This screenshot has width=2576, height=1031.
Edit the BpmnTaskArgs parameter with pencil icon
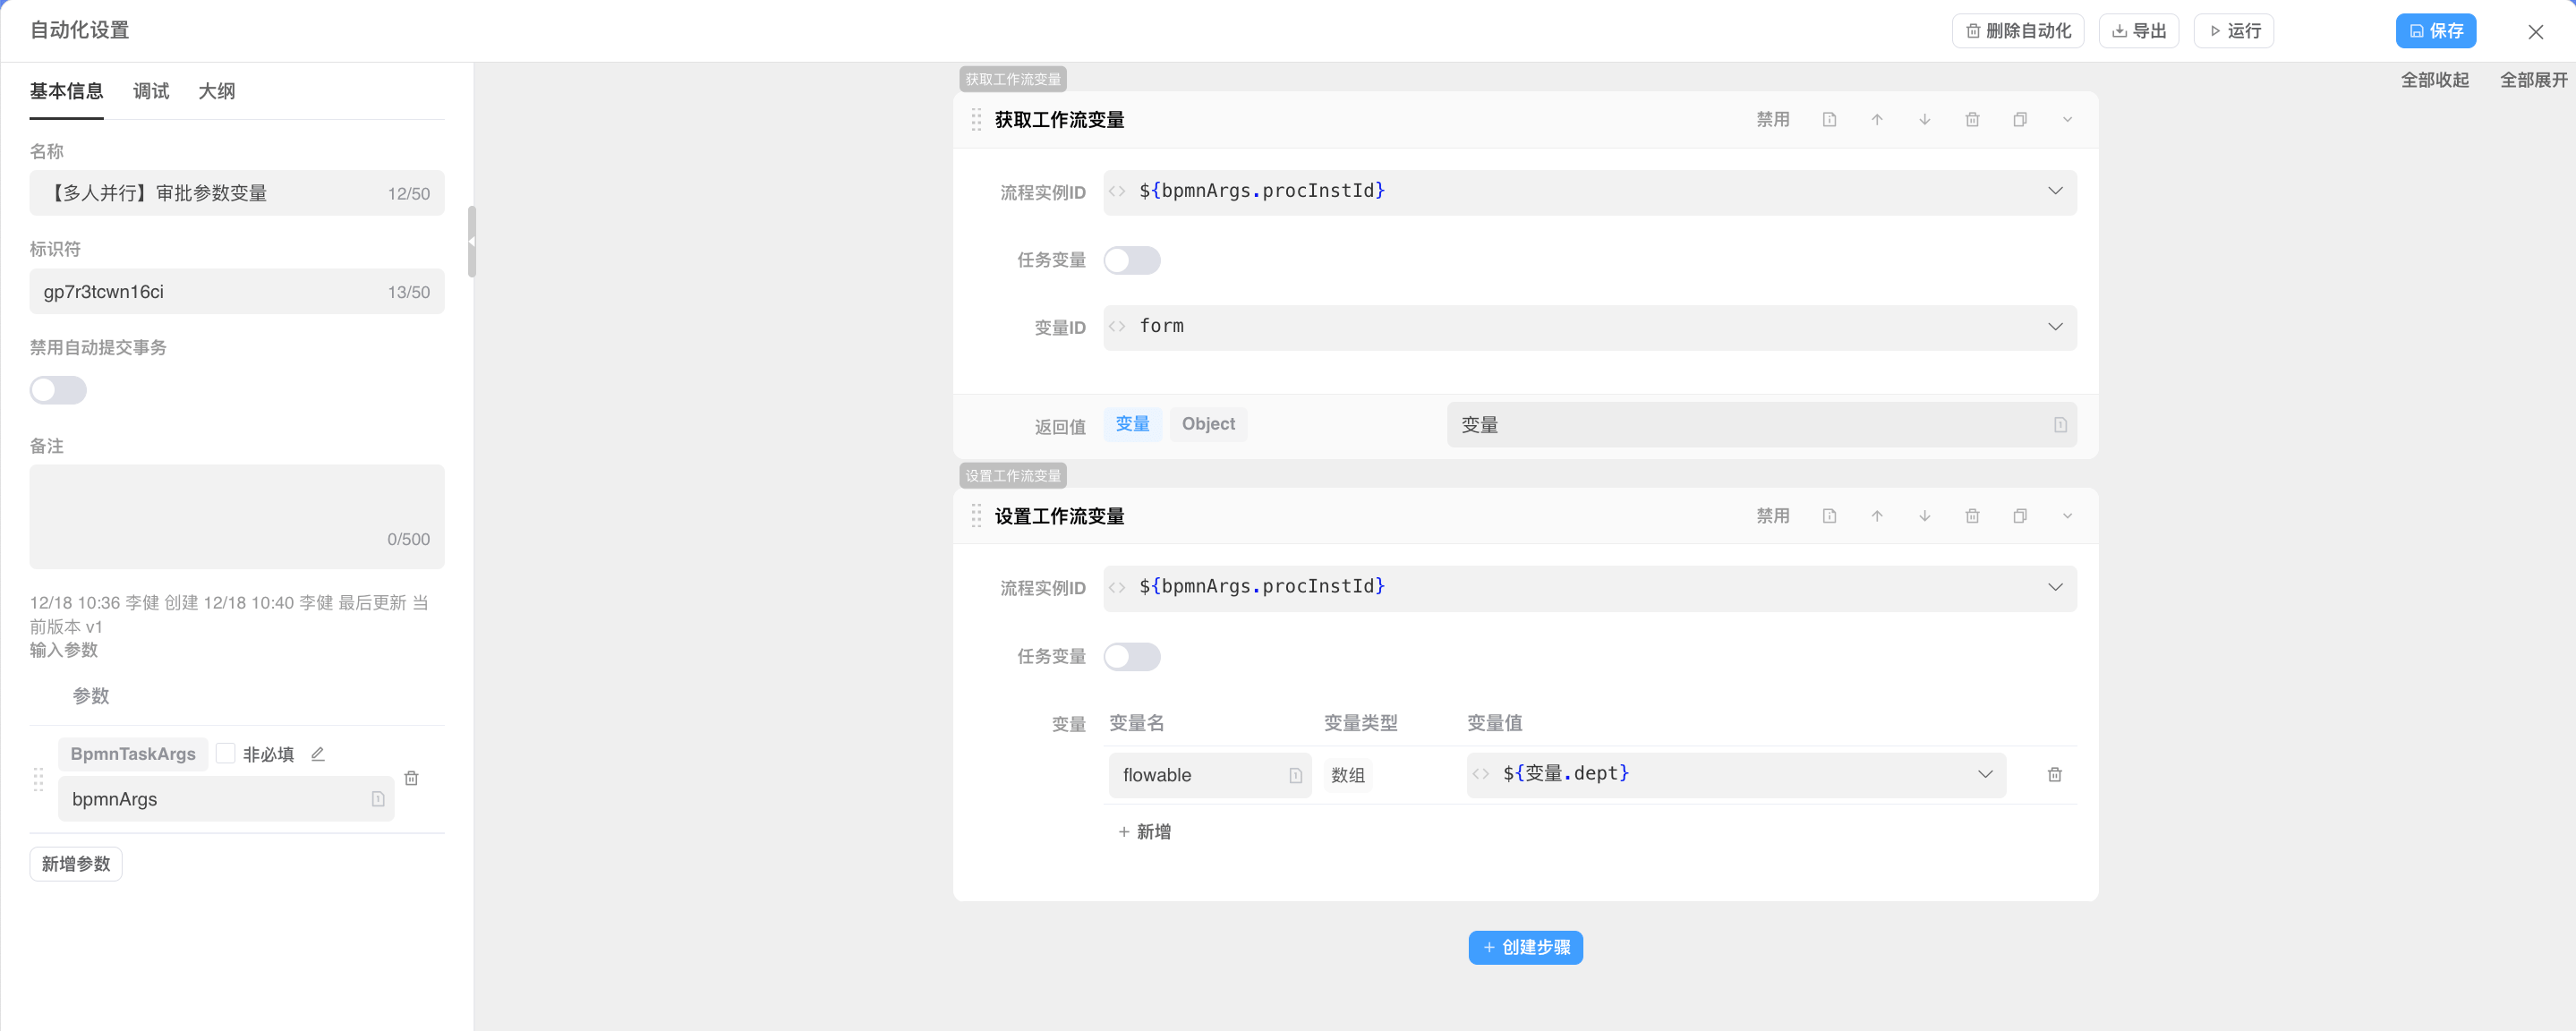(x=318, y=754)
